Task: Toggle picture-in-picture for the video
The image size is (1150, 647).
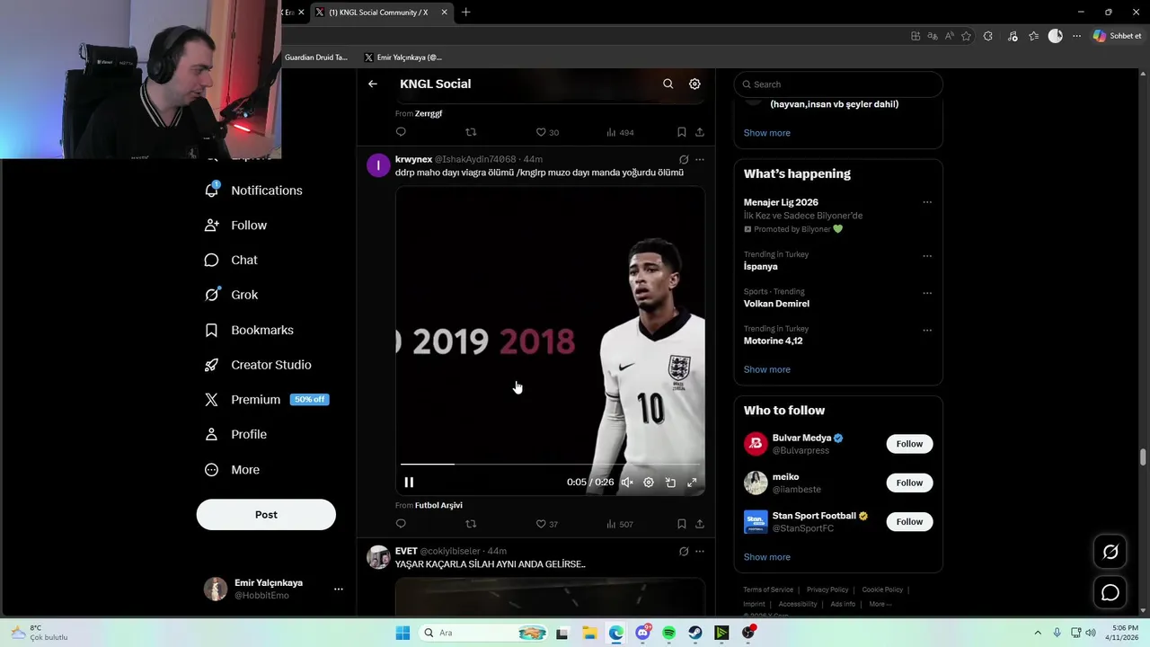Action: click(670, 483)
